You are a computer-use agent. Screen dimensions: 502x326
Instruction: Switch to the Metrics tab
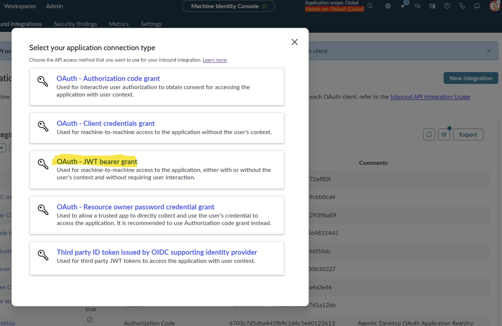tap(119, 24)
